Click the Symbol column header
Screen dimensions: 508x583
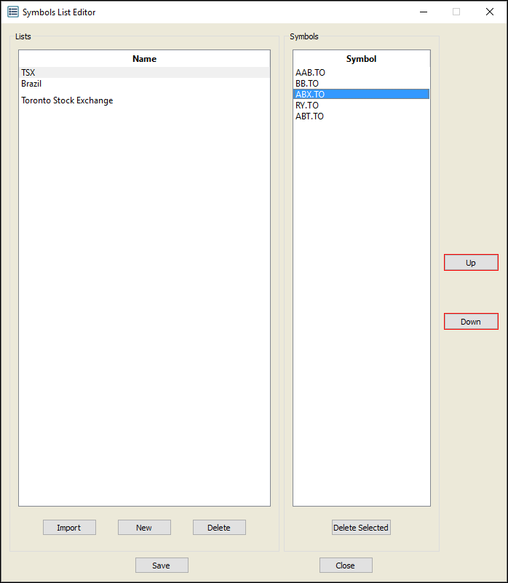click(361, 59)
